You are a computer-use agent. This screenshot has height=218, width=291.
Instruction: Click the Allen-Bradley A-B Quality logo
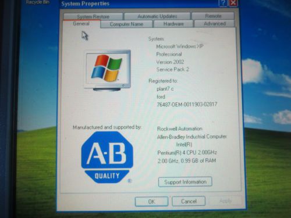point(107,157)
